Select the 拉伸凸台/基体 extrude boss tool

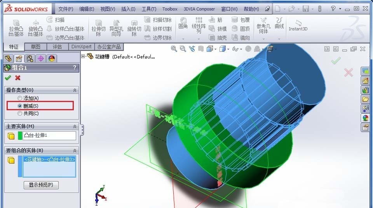[16, 28]
